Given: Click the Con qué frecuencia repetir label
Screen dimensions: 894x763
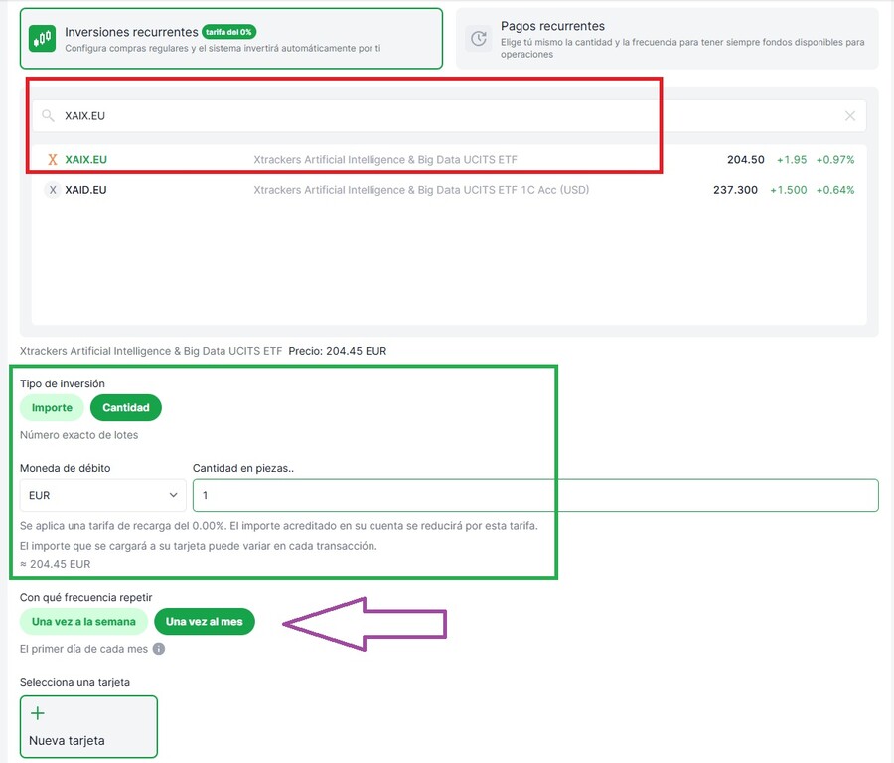Looking at the screenshot, I should (x=86, y=598).
